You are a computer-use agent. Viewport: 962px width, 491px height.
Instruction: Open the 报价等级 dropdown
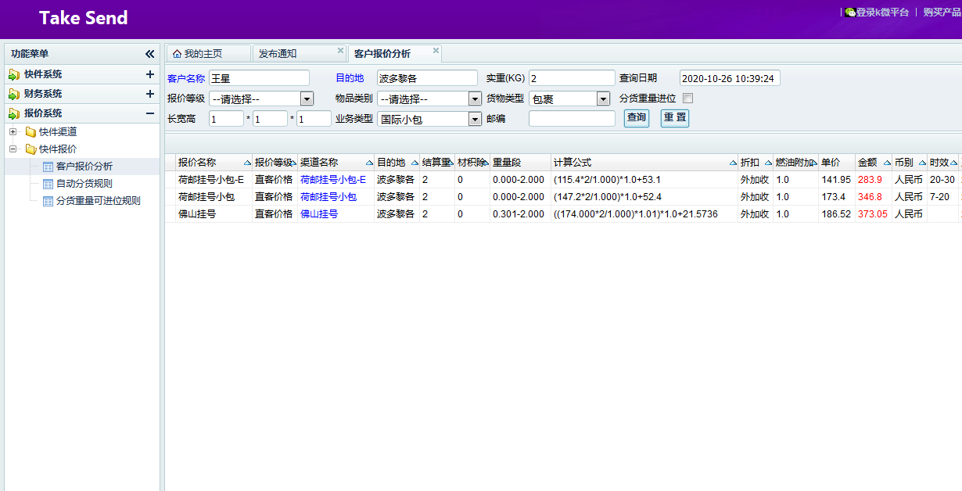307,99
